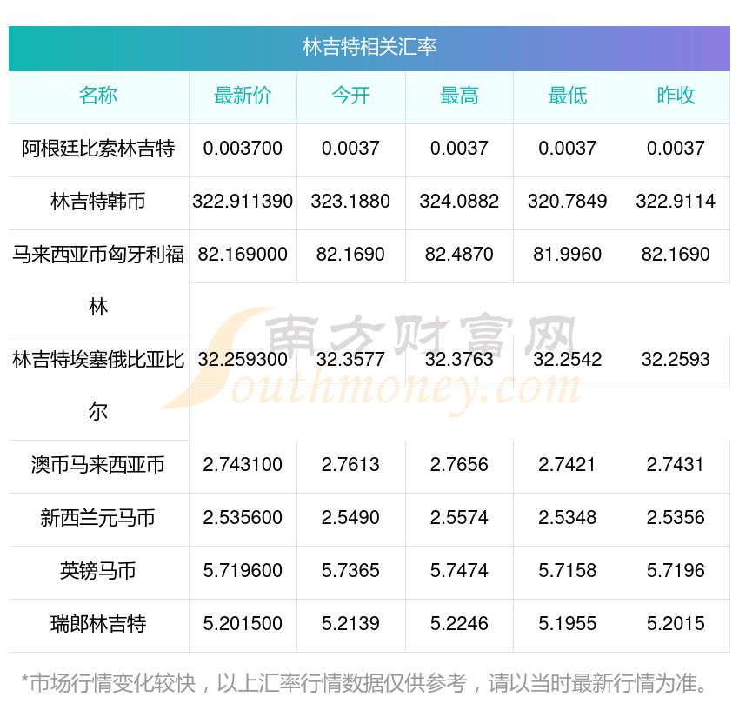This screenshot has height=710, width=739.
Task: Click the row name 新西兰元马币
Action: point(98,518)
